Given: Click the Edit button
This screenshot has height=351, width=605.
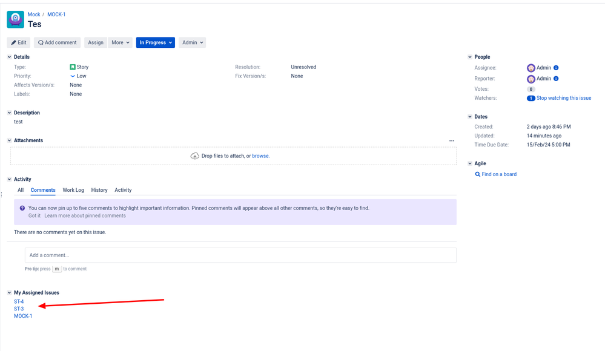Looking at the screenshot, I should (19, 42).
